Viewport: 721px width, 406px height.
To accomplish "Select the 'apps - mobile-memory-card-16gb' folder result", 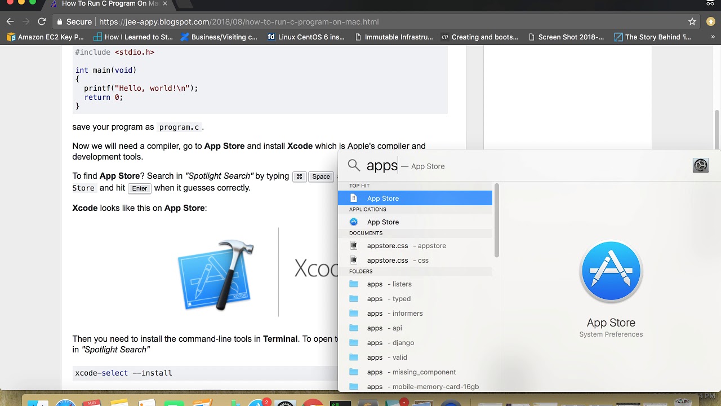I will 415,386.
